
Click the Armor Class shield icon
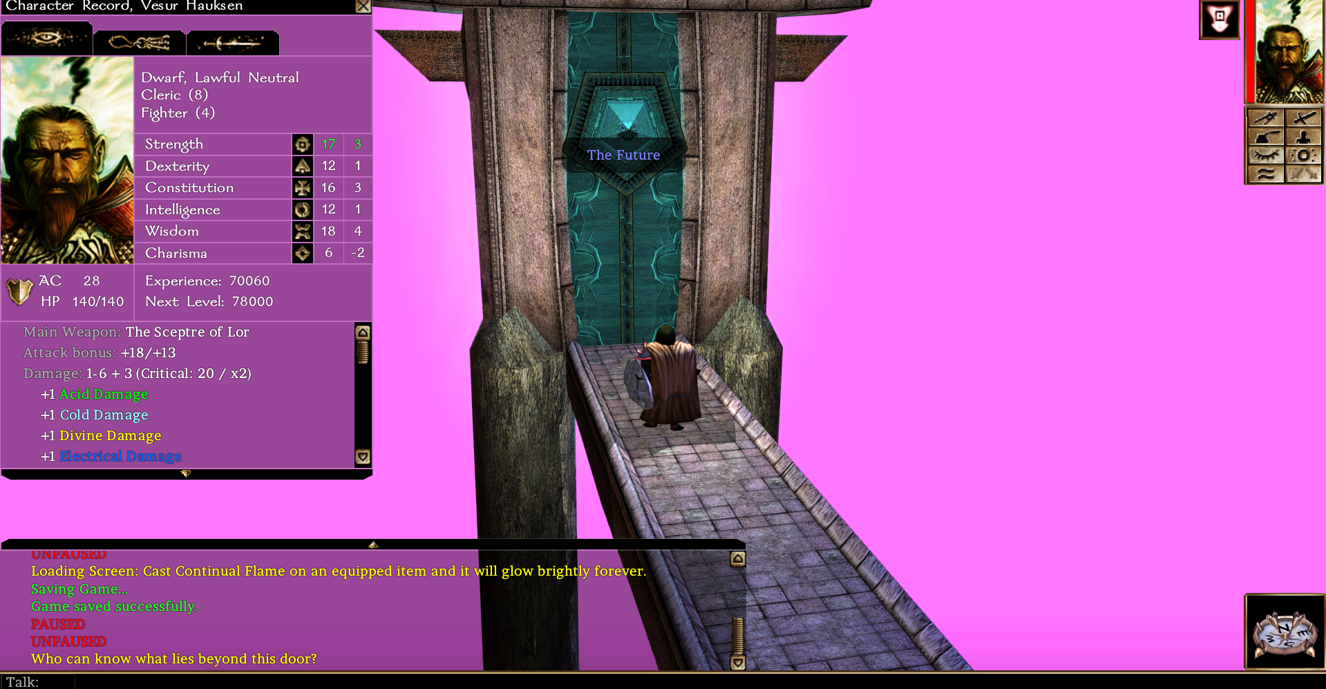pos(19,292)
